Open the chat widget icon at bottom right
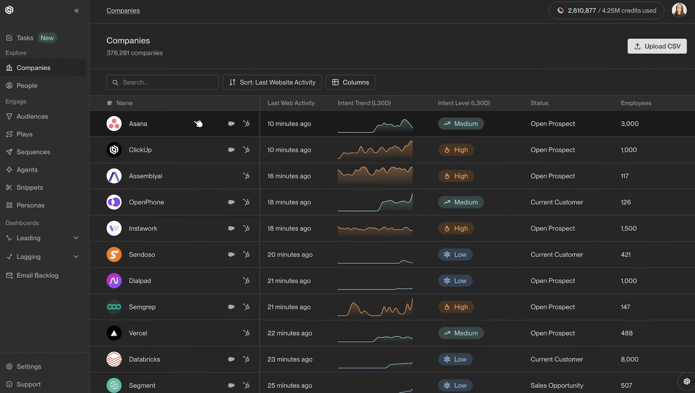695x393 pixels. [x=686, y=381]
